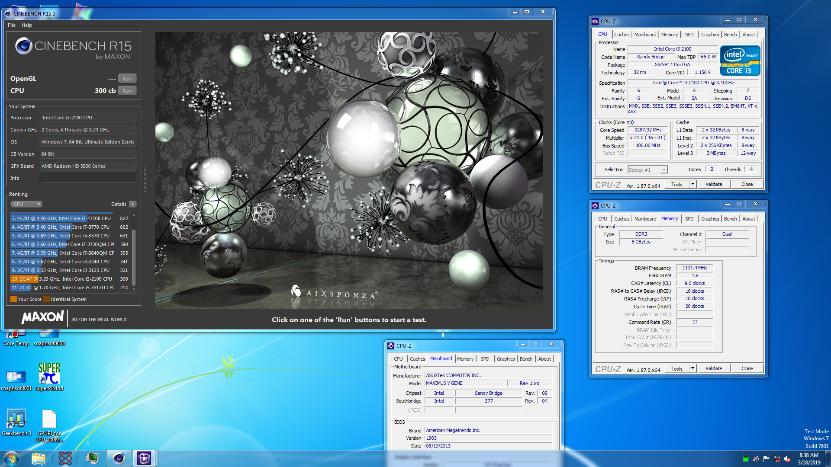
Task: Open the File menu in Cinebench
Action: click(x=12, y=25)
